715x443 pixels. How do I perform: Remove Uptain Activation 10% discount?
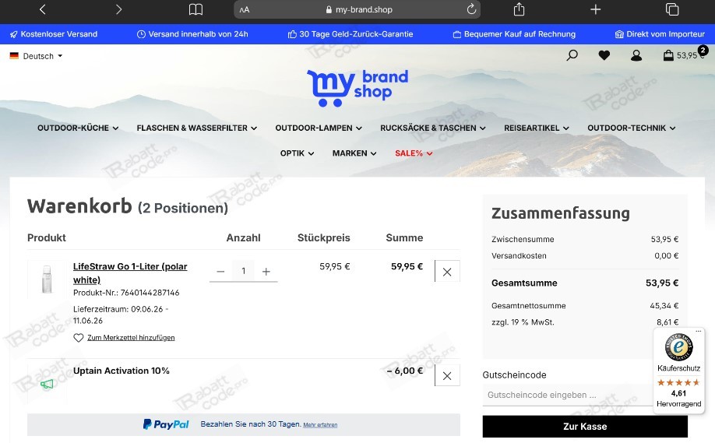[x=447, y=375]
